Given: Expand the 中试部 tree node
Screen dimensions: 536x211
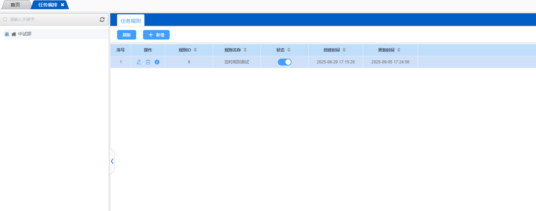Looking at the screenshot, I should point(7,34).
